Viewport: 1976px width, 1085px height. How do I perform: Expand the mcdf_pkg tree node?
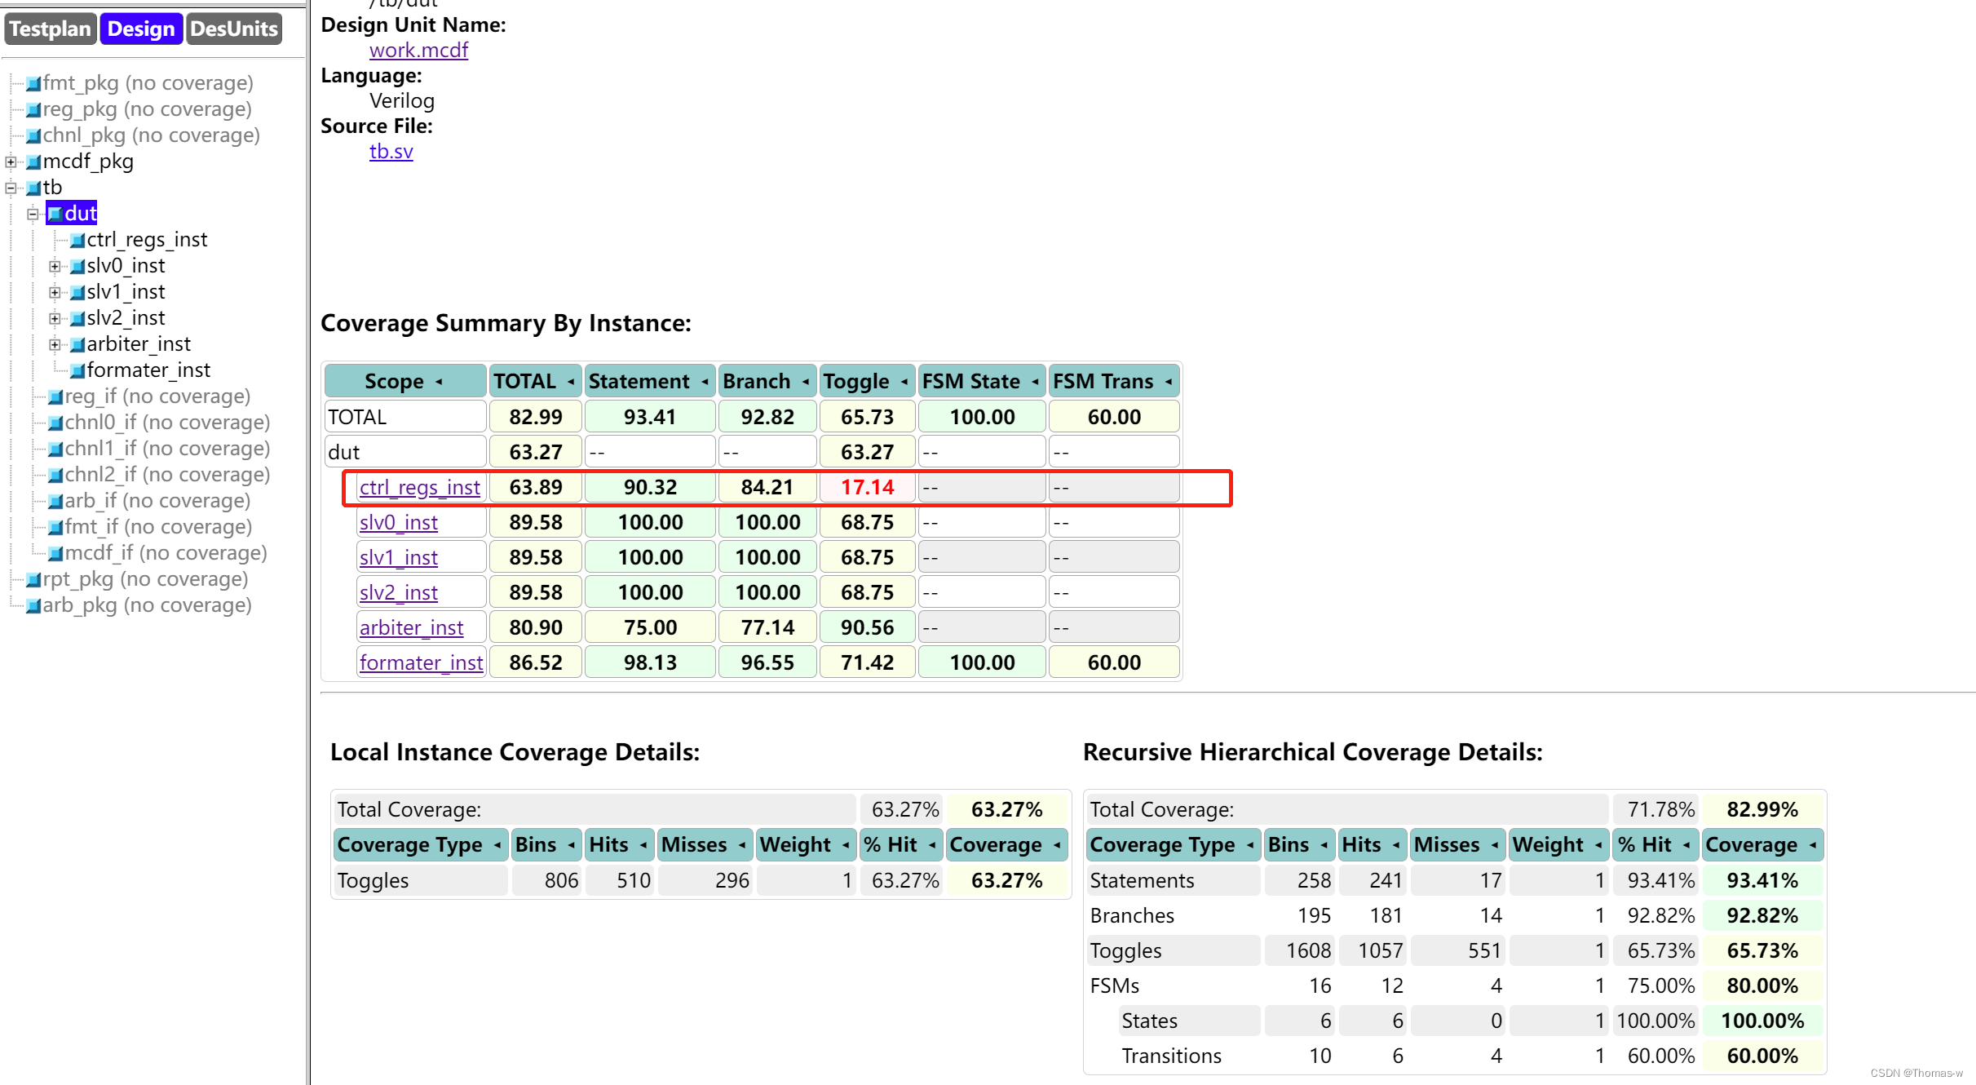[x=11, y=162]
